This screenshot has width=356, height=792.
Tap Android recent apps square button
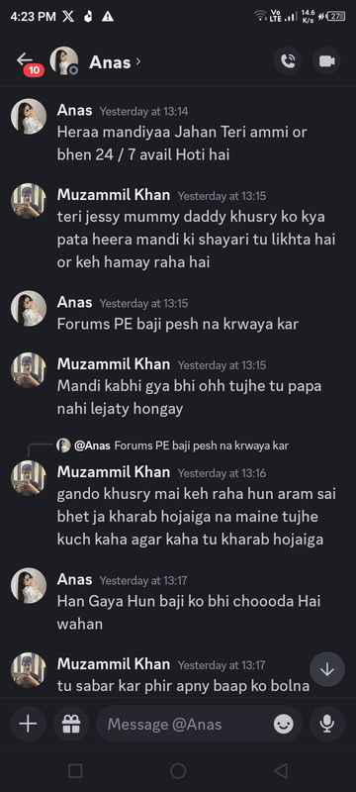tap(75, 770)
